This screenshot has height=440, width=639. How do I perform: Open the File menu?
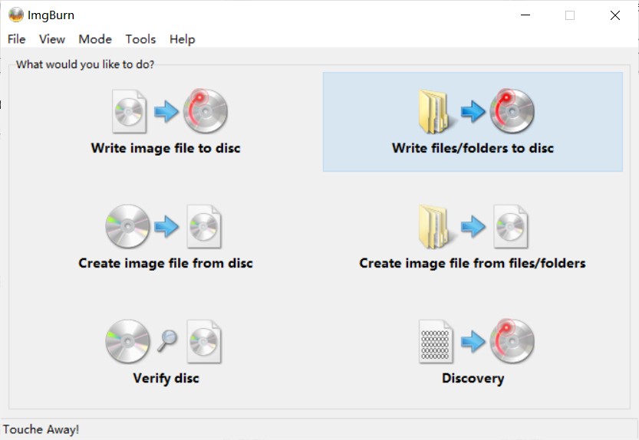tap(17, 39)
